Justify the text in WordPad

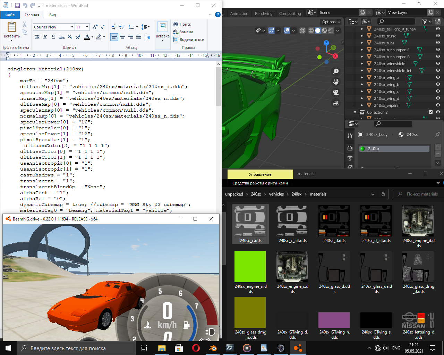click(x=139, y=37)
